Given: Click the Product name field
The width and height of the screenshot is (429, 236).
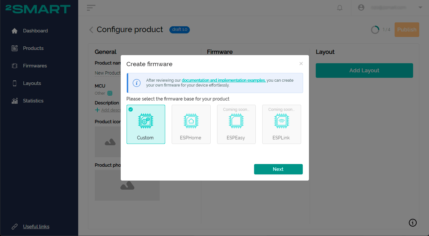Looking at the screenshot, I should [108, 73].
